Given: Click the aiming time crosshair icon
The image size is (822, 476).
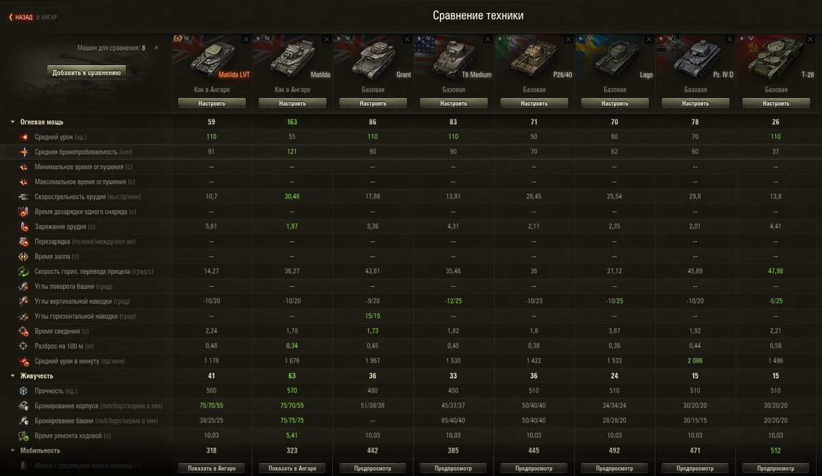Looking at the screenshot, I should point(23,331).
